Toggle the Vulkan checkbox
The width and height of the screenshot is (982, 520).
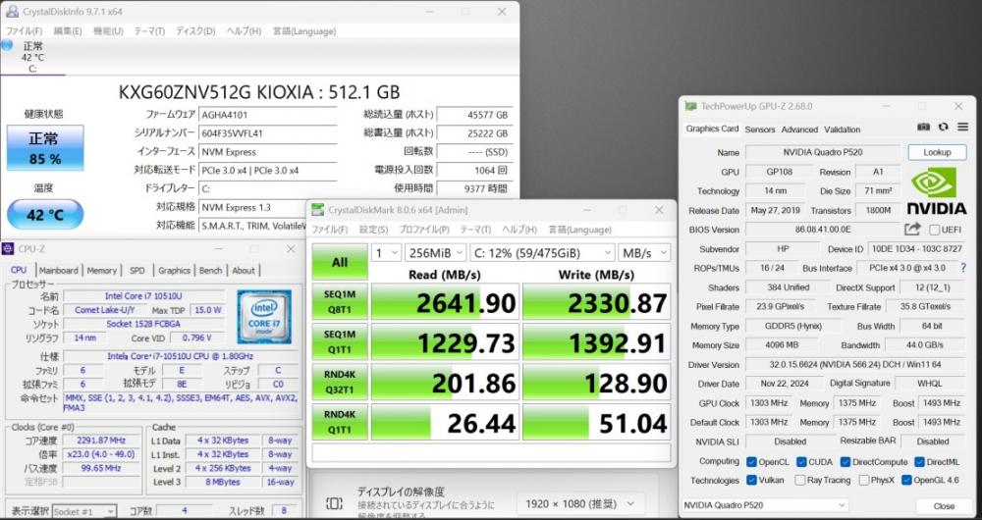751,480
